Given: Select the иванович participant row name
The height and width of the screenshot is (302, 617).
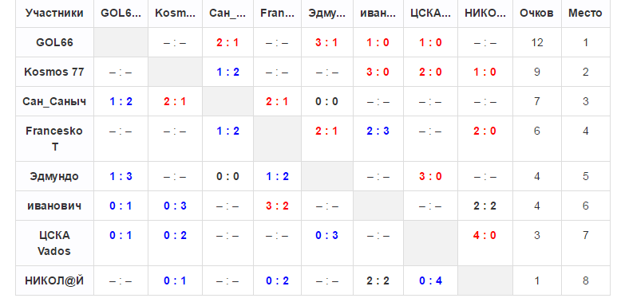Looking at the screenshot, I should tap(54, 206).
